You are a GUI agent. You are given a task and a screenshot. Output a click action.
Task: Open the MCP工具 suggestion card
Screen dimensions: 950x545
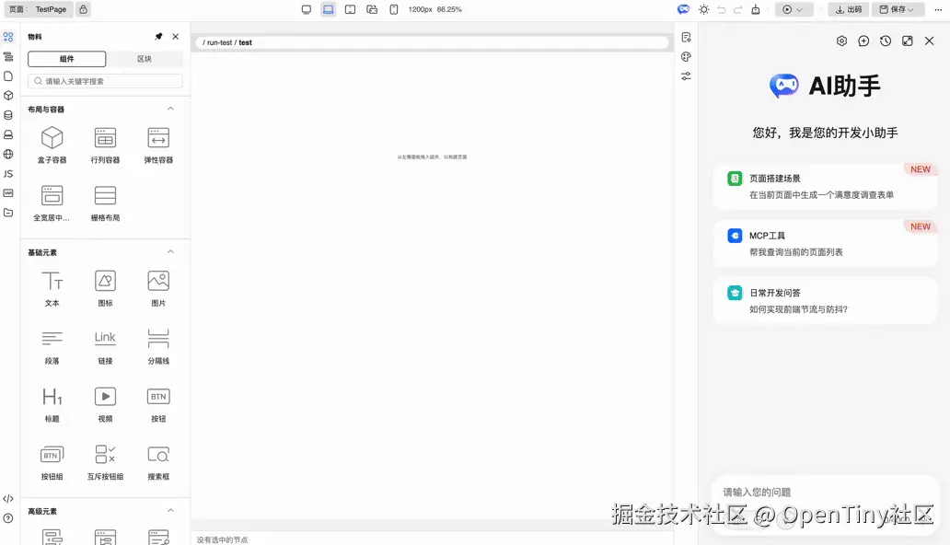click(826, 241)
